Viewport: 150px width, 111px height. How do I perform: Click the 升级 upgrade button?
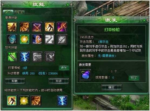(x=59, y=81)
